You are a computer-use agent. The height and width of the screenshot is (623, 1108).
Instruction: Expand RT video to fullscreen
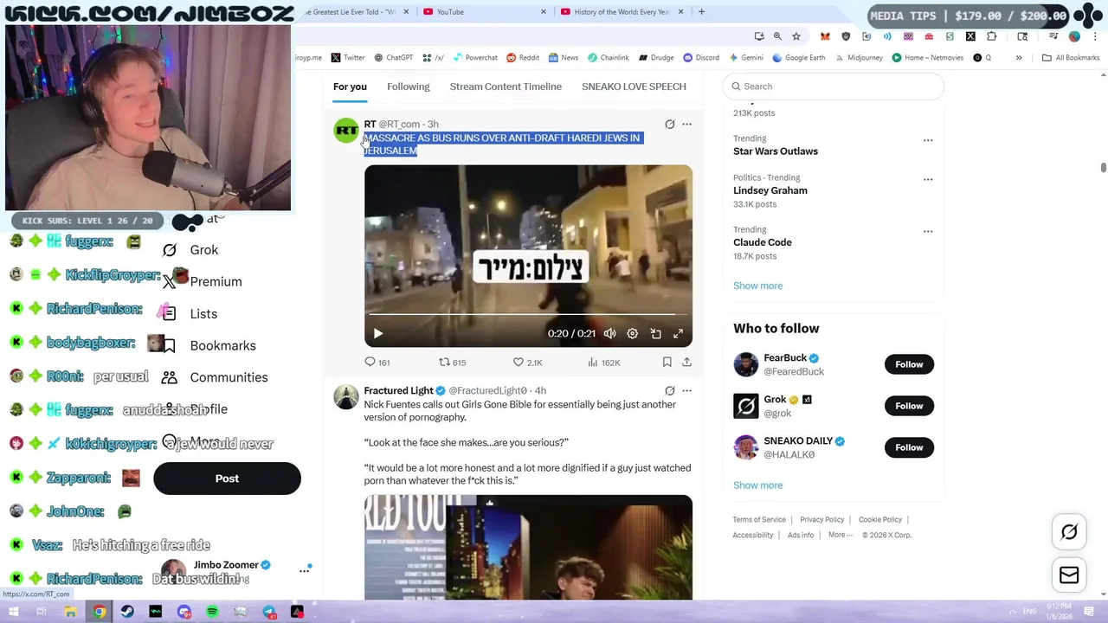[x=678, y=333]
